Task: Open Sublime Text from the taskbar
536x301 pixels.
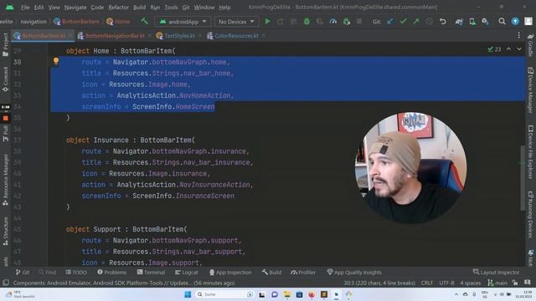Action: pyautogui.click(x=324, y=294)
